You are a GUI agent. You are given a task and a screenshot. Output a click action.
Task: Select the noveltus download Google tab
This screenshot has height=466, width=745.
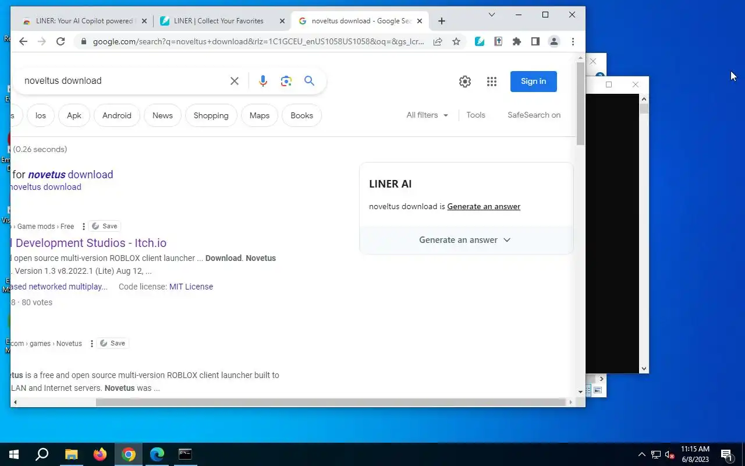pyautogui.click(x=360, y=21)
